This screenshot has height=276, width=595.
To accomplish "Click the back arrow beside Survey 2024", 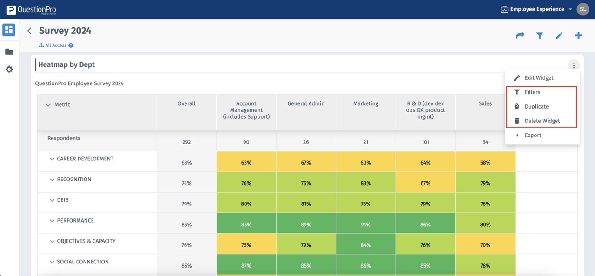I will click(x=29, y=30).
